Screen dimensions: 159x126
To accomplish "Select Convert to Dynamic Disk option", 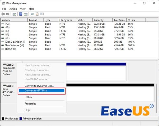I will pyautogui.click(x=39, y=86).
